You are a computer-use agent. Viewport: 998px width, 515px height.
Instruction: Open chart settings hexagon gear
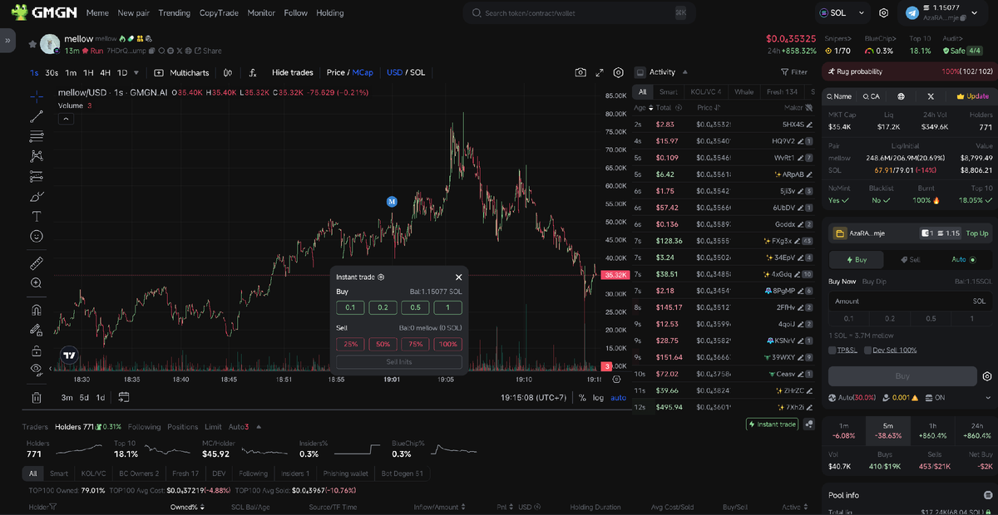coord(619,72)
